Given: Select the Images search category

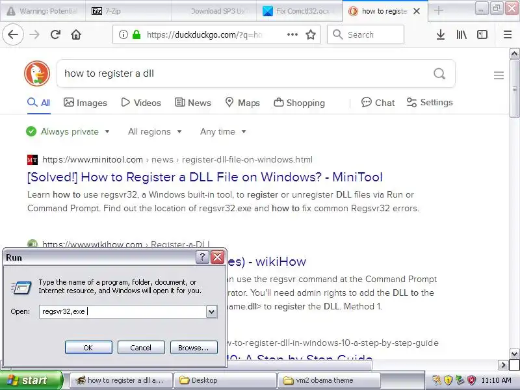Looking at the screenshot, I should [x=85, y=103].
